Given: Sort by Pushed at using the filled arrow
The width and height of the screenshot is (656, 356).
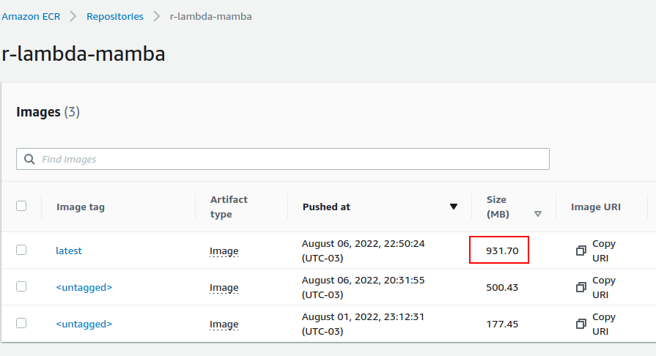Looking at the screenshot, I should click(x=454, y=207).
